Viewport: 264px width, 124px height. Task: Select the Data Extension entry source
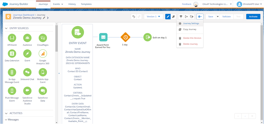pyautogui.click(x=12, y=54)
